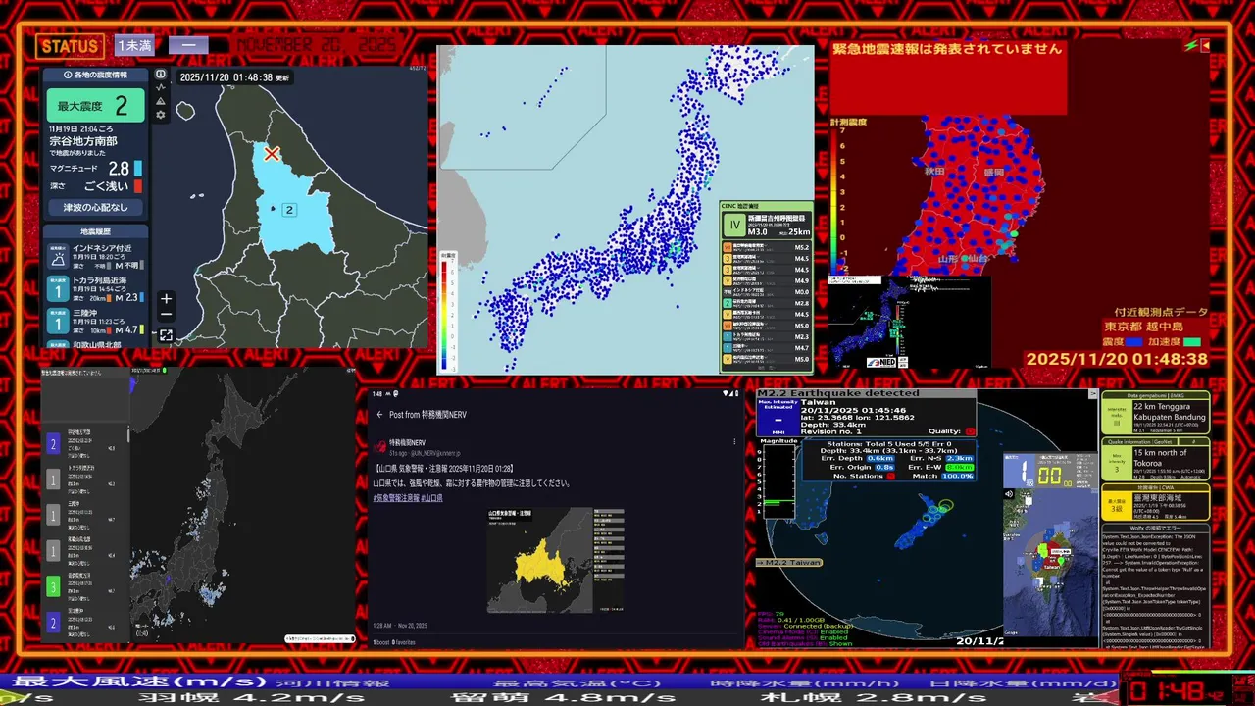
Task: Click the red X epicenter marker
Action: tap(272, 154)
